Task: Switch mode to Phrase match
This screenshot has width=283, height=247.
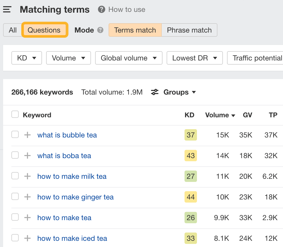Action: click(x=189, y=30)
